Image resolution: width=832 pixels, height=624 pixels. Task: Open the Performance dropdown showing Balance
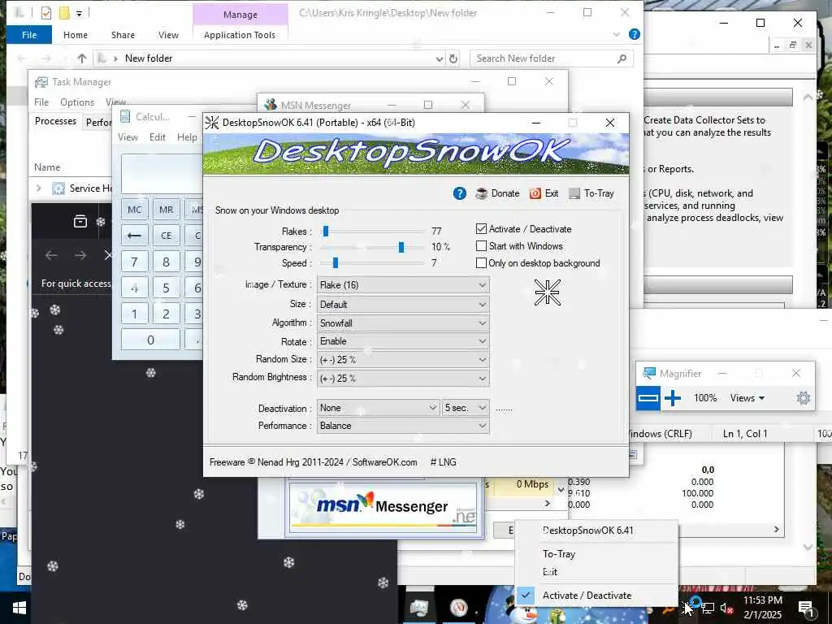[x=403, y=426]
